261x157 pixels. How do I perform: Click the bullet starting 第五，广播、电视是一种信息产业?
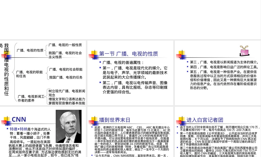[x=223, y=80]
